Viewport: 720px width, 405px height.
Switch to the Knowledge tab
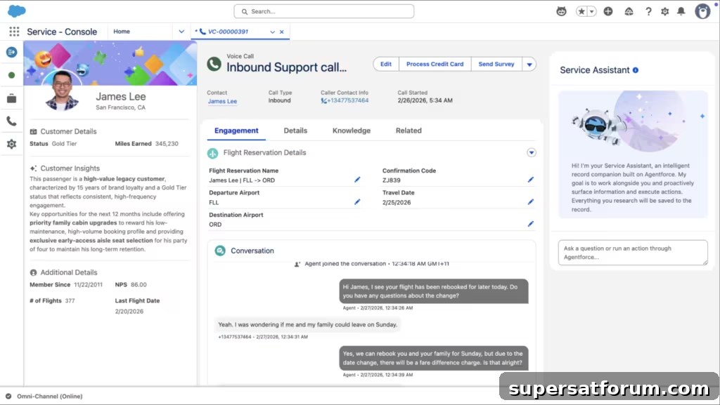tap(352, 131)
